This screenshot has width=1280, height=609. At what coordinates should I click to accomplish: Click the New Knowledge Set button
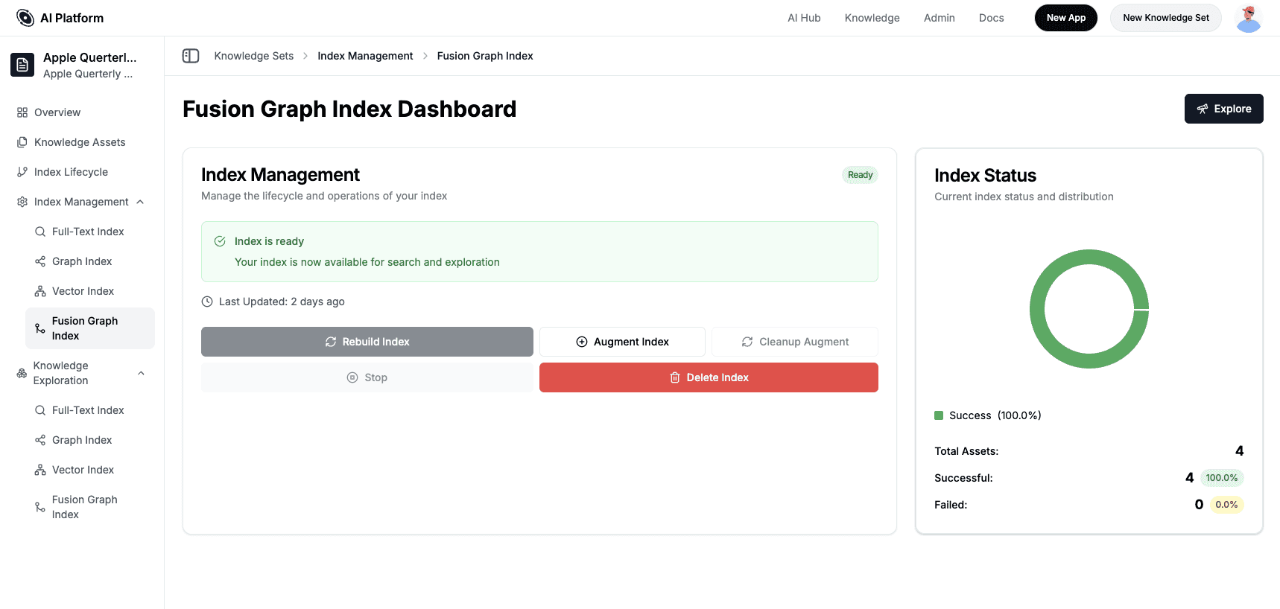pyautogui.click(x=1166, y=18)
